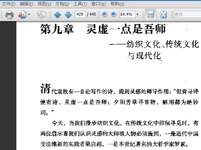This screenshot has height=150, width=201.
Task: Click the subtitle text 与现代化
Action: point(144,56)
